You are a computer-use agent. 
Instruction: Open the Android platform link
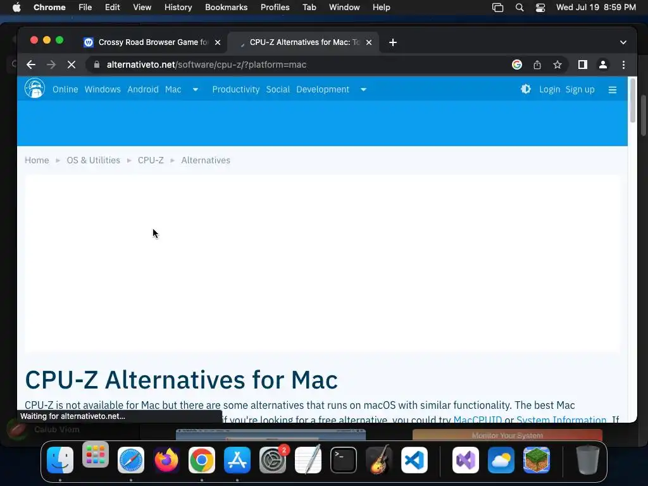(x=143, y=89)
